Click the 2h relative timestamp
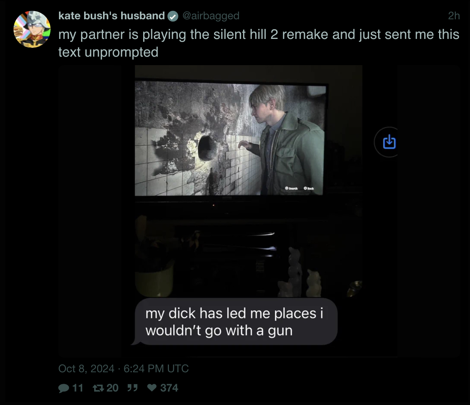 454,16
